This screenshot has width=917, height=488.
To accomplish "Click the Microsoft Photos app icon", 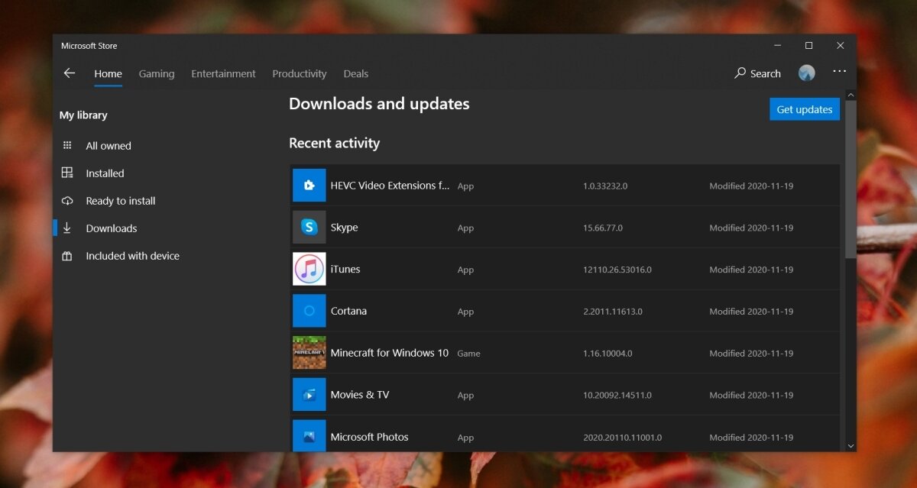I will (x=309, y=436).
